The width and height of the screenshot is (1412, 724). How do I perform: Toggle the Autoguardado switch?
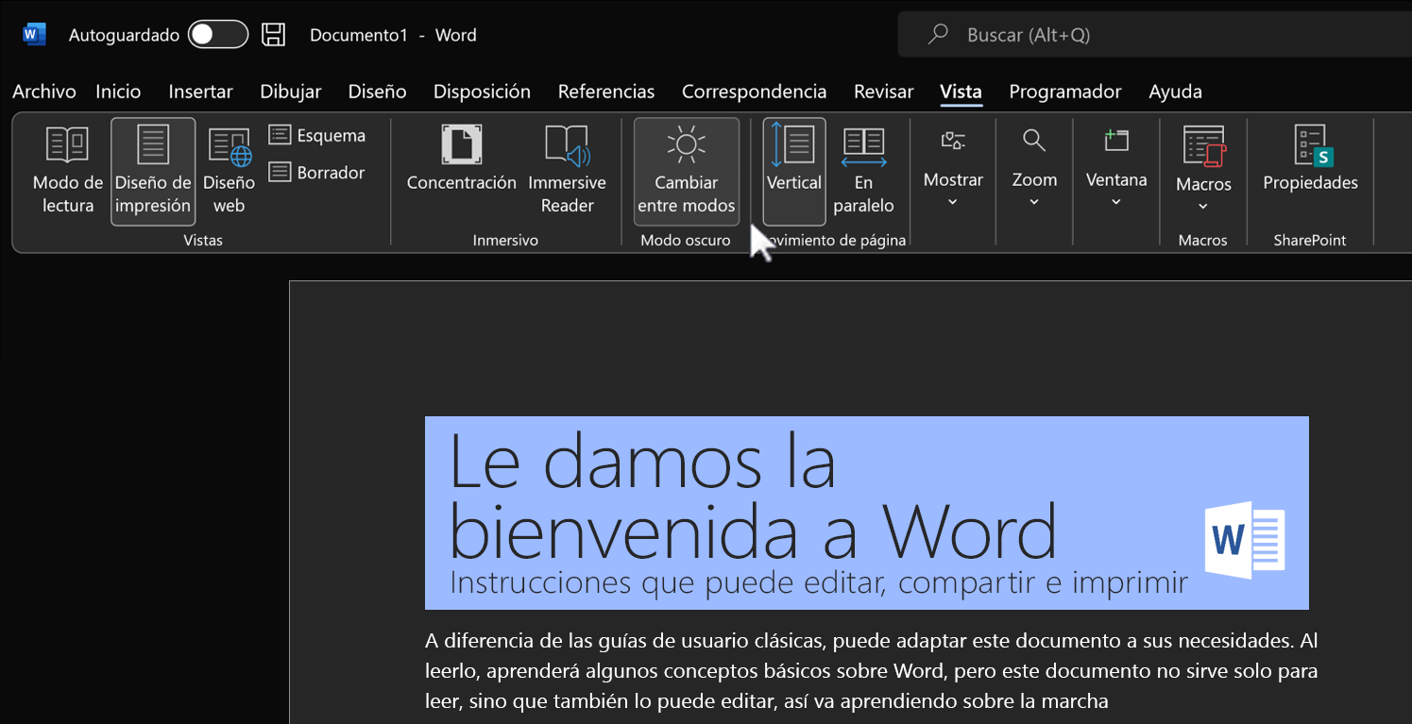pyautogui.click(x=218, y=35)
